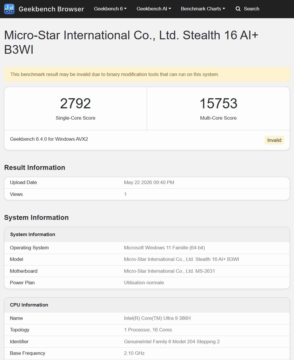Click the Identifier row label
This screenshot has width=294, height=360.
[19, 342]
